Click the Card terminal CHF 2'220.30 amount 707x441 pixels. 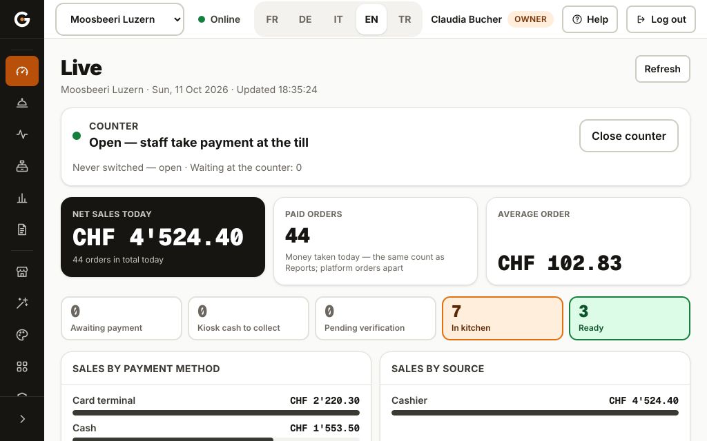325,400
